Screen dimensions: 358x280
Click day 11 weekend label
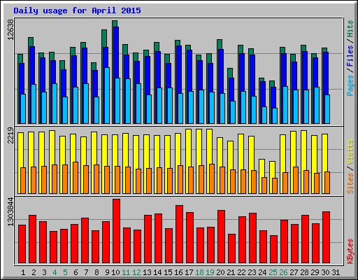[126, 272]
